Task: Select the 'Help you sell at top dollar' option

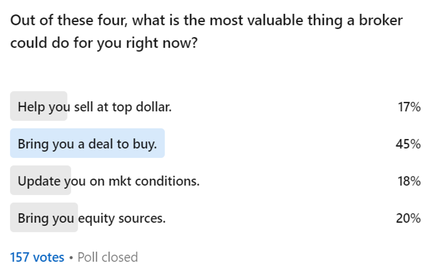Action: [95, 107]
